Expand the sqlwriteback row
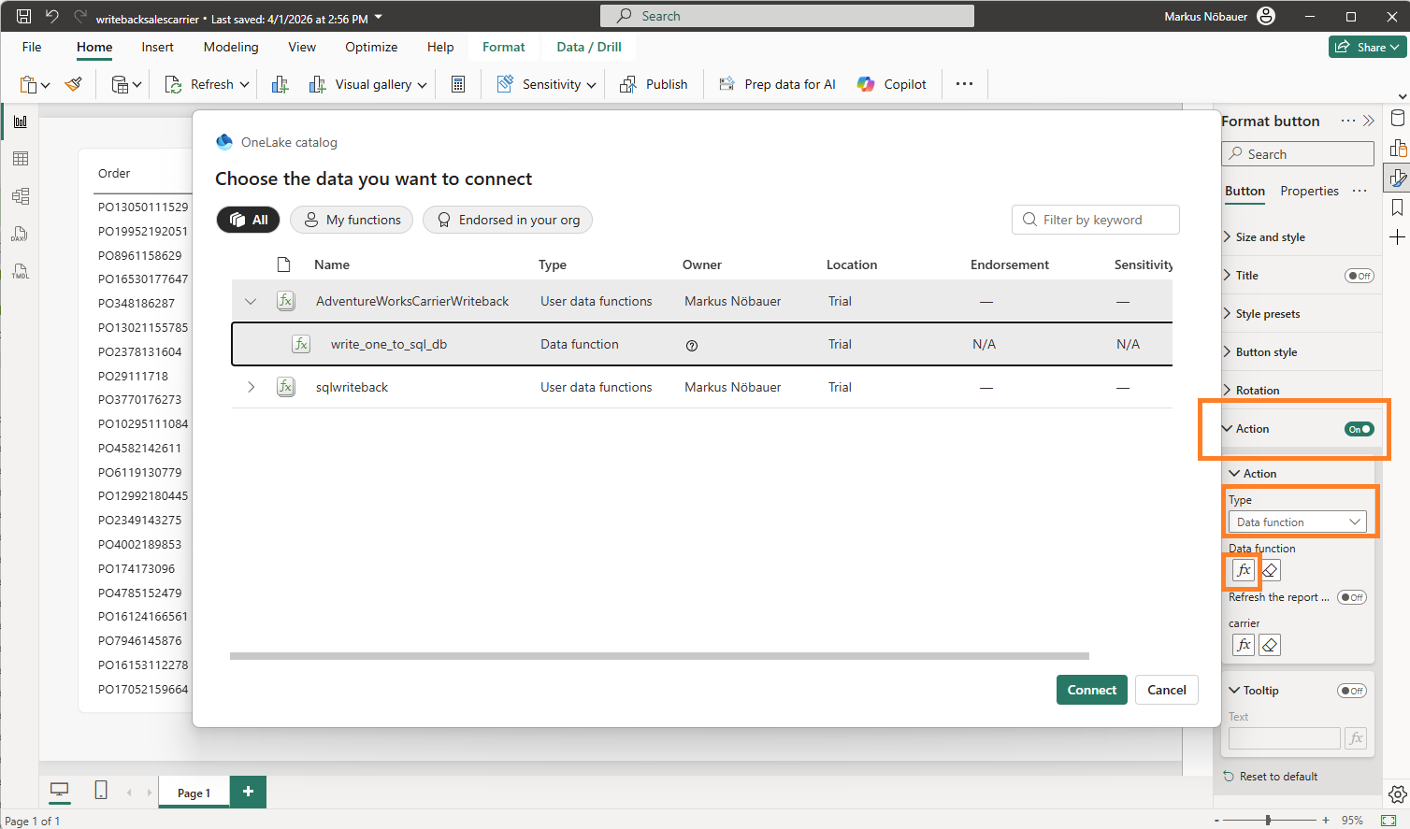Screen dimensions: 1410x829 [251, 387]
